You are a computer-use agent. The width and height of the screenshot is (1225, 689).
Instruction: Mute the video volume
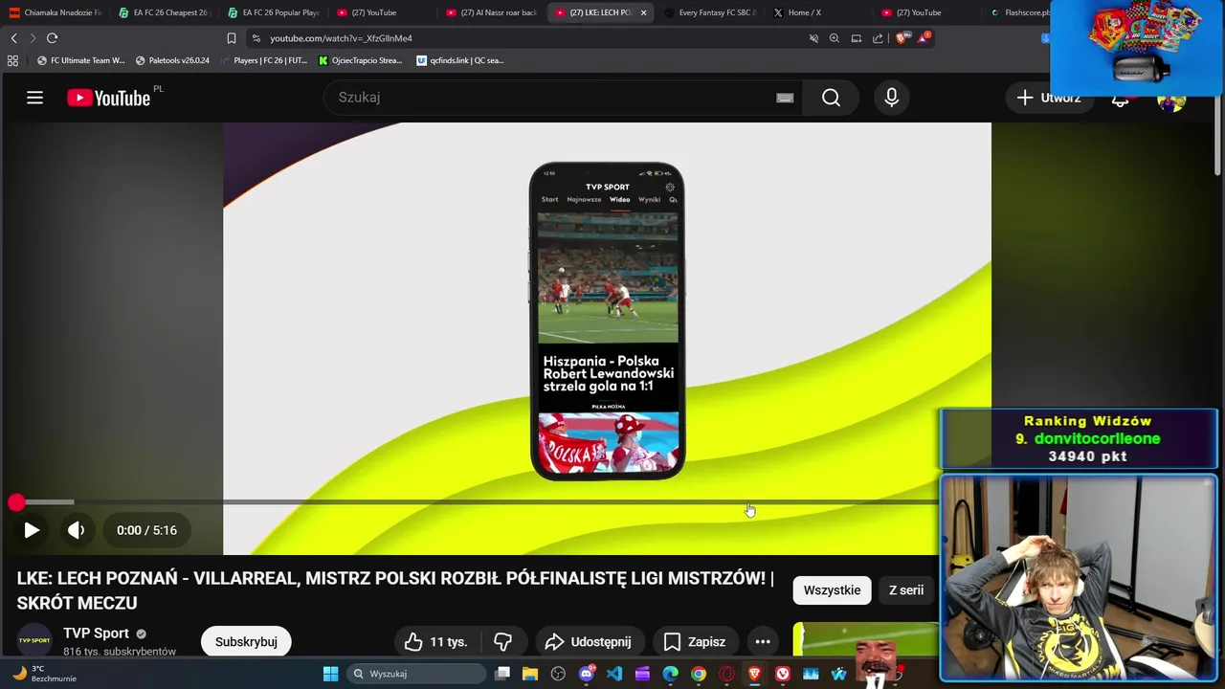point(76,530)
